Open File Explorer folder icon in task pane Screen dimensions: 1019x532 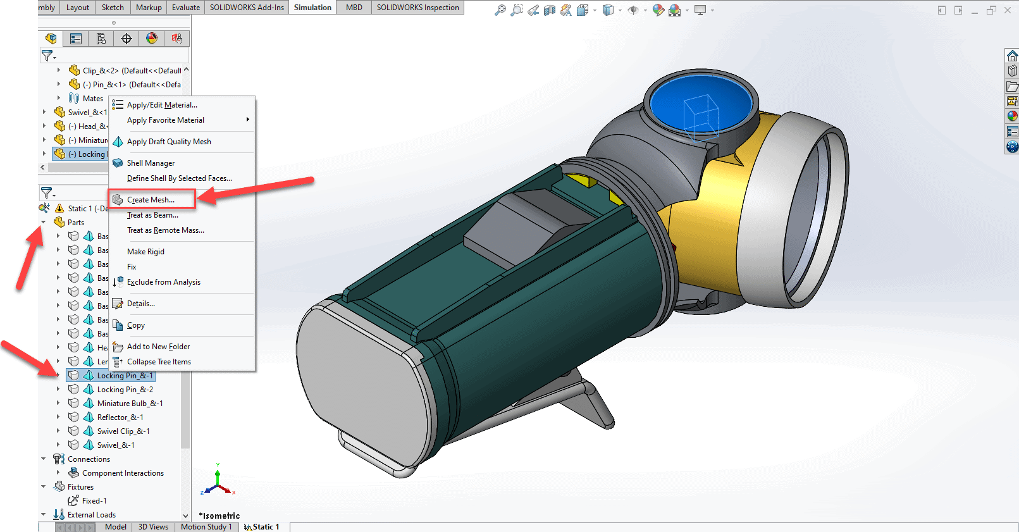(1013, 86)
